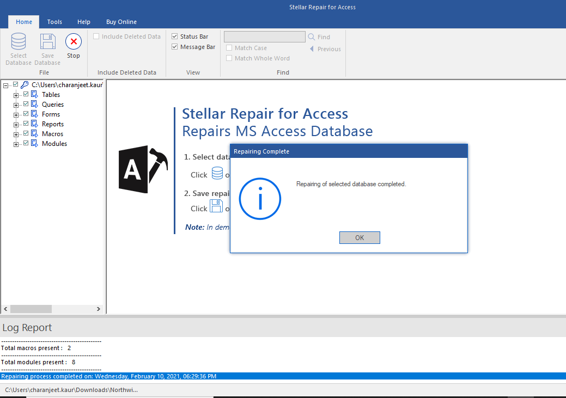This screenshot has height=398, width=566.
Task: Uncheck the Modules checkbox in the tree
Action: pyautogui.click(x=26, y=143)
